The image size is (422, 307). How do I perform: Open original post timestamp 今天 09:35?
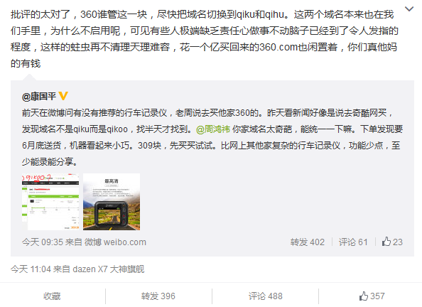42,242
